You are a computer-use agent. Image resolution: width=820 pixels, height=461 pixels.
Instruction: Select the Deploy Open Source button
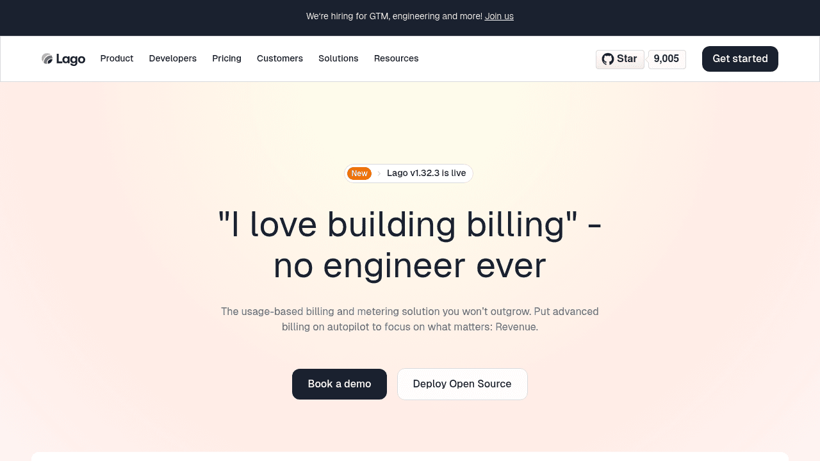[x=463, y=384]
